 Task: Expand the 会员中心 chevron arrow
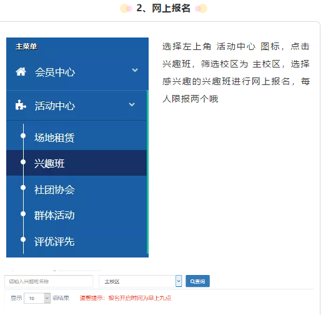tap(135, 70)
